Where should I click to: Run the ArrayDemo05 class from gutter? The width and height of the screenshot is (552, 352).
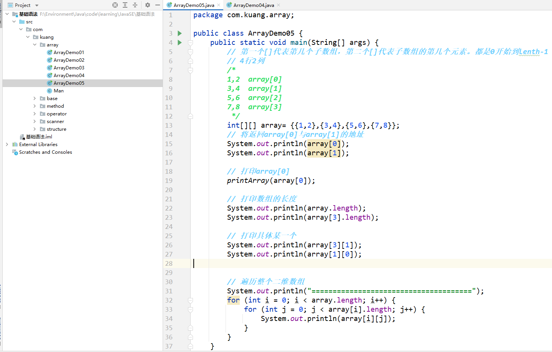click(180, 33)
